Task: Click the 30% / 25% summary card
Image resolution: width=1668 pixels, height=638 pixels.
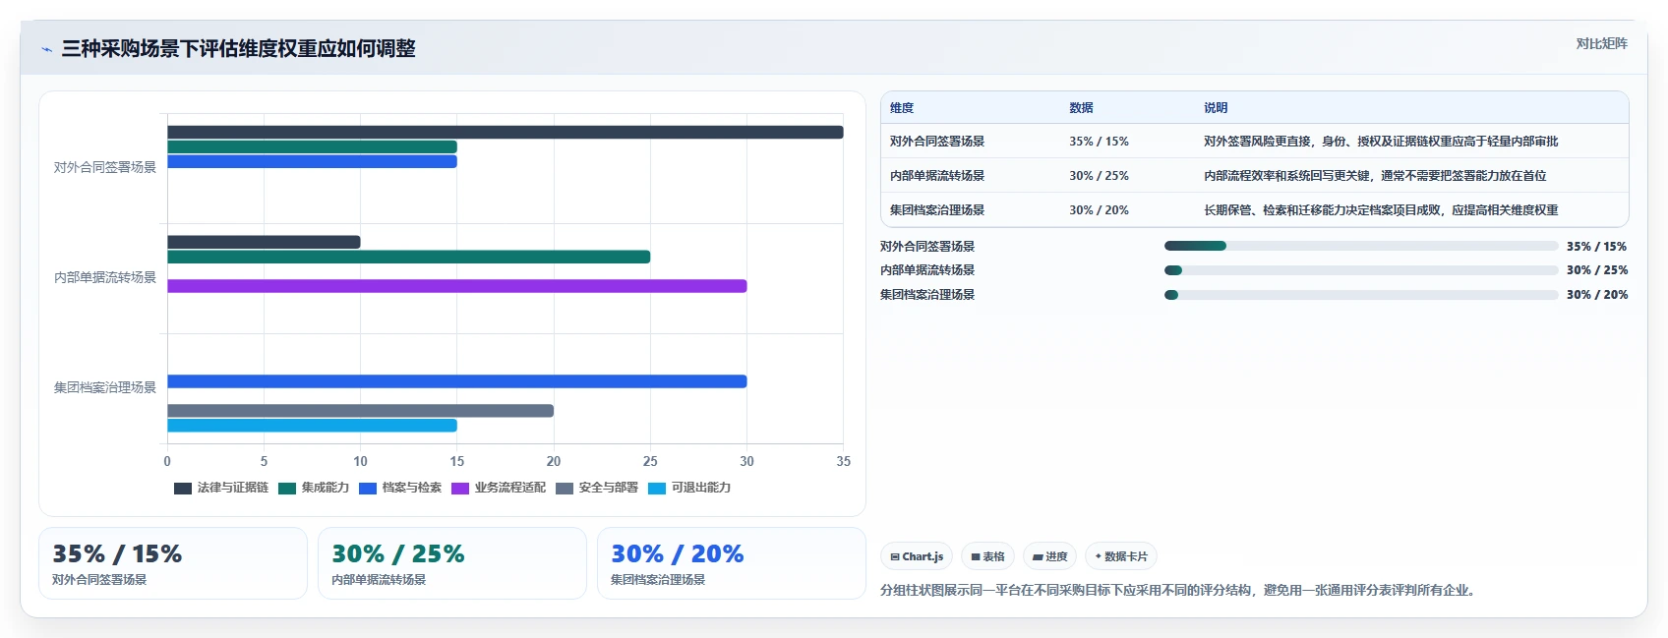Action: click(452, 563)
